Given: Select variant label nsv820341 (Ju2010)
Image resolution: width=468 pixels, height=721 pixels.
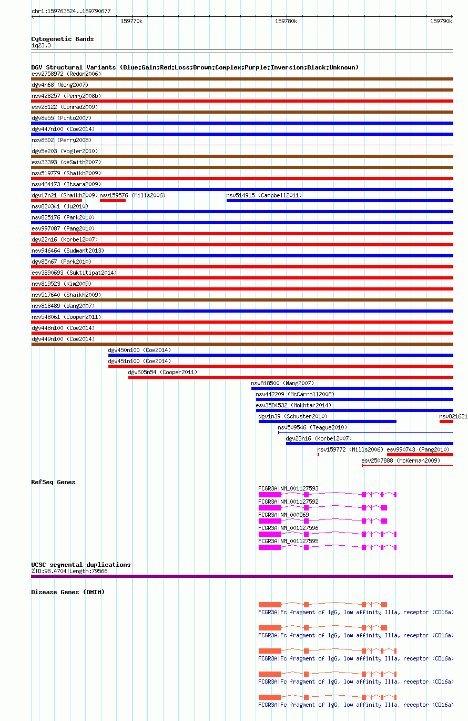Looking at the screenshot, I should tap(60, 206).
